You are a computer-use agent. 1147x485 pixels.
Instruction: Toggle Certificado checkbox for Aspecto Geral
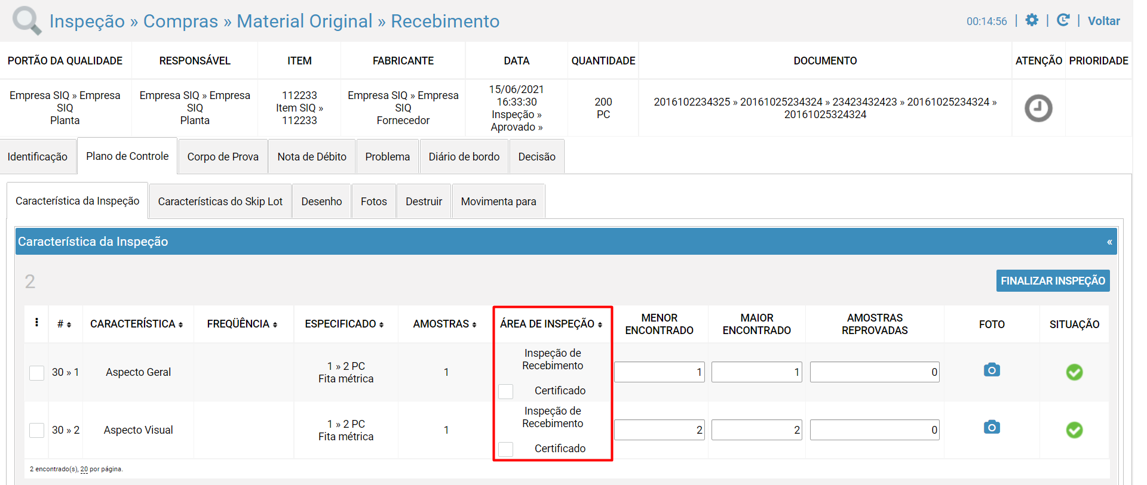[506, 391]
